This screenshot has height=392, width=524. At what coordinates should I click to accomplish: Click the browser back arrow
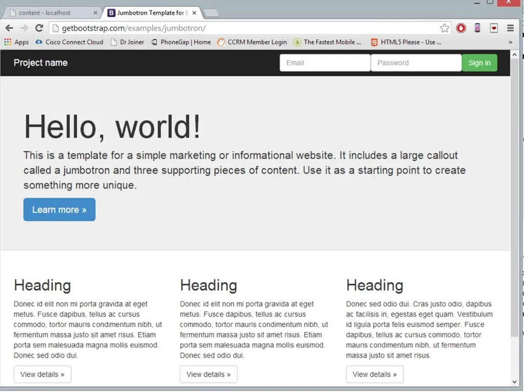[9, 28]
